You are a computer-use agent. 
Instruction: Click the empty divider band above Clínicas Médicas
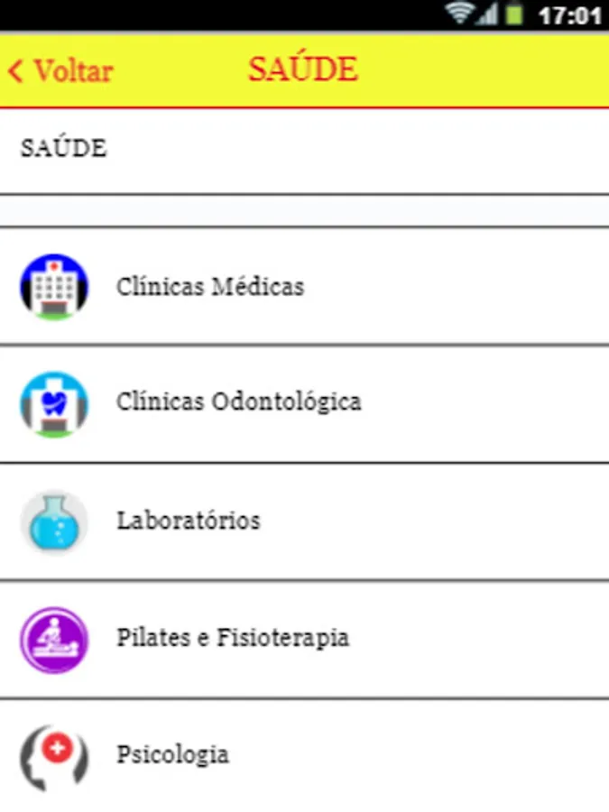click(x=304, y=210)
